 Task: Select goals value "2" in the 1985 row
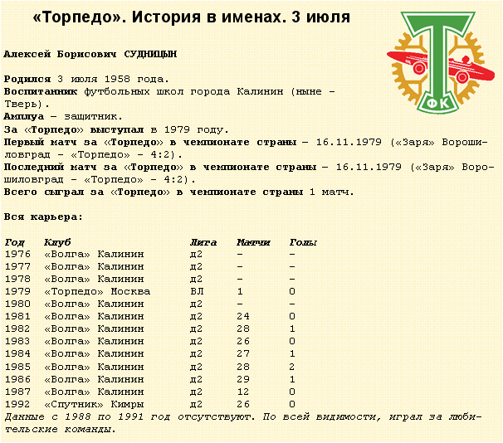point(292,367)
